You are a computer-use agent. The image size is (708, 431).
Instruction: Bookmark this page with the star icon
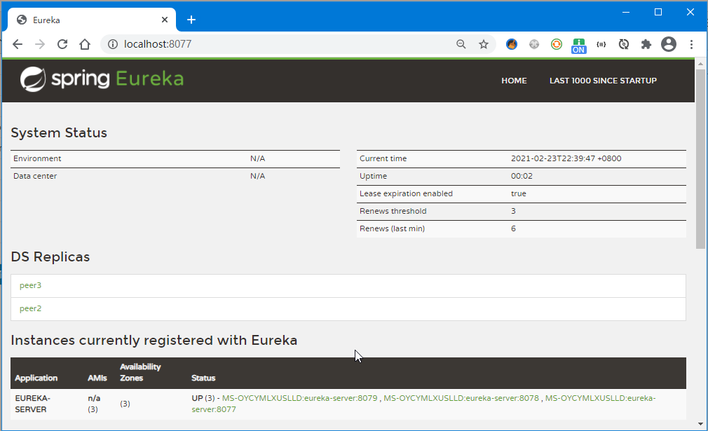click(x=484, y=44)
